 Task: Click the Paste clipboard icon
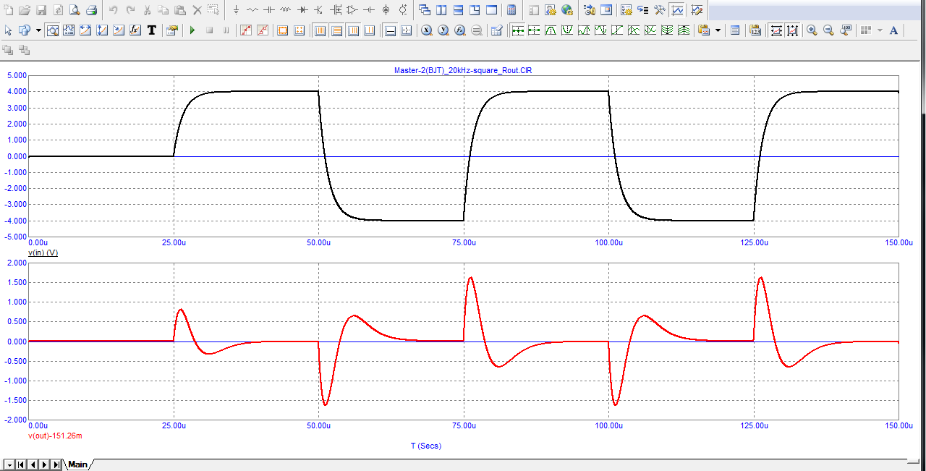(x=180, y=10)
